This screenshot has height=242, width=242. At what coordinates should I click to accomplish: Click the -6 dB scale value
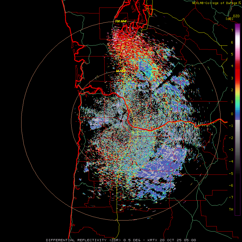click(x=231, y=186)
